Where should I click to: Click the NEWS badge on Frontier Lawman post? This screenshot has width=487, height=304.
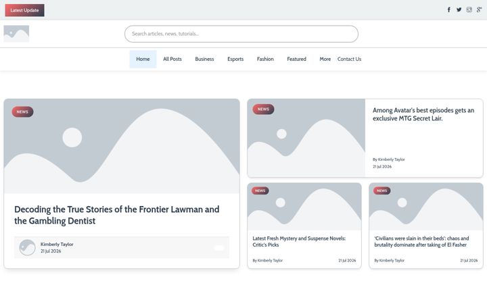22,111
